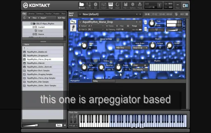Screen dimensions: 211x133
Task: Go to next multi arrow
Action: tap(140, 14)
